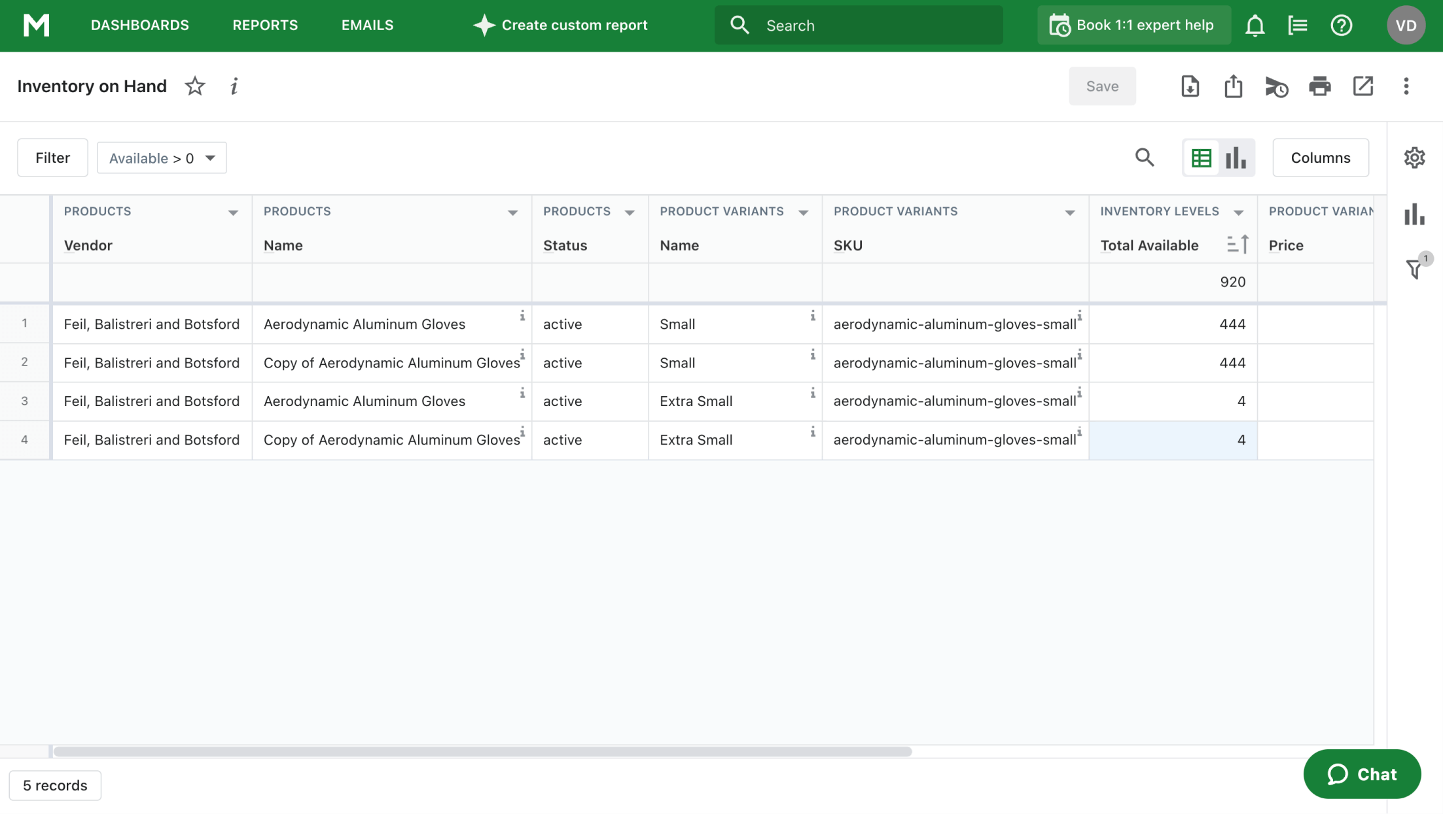
Task: Open the Emails section
Action: click(x=367, y=25)
